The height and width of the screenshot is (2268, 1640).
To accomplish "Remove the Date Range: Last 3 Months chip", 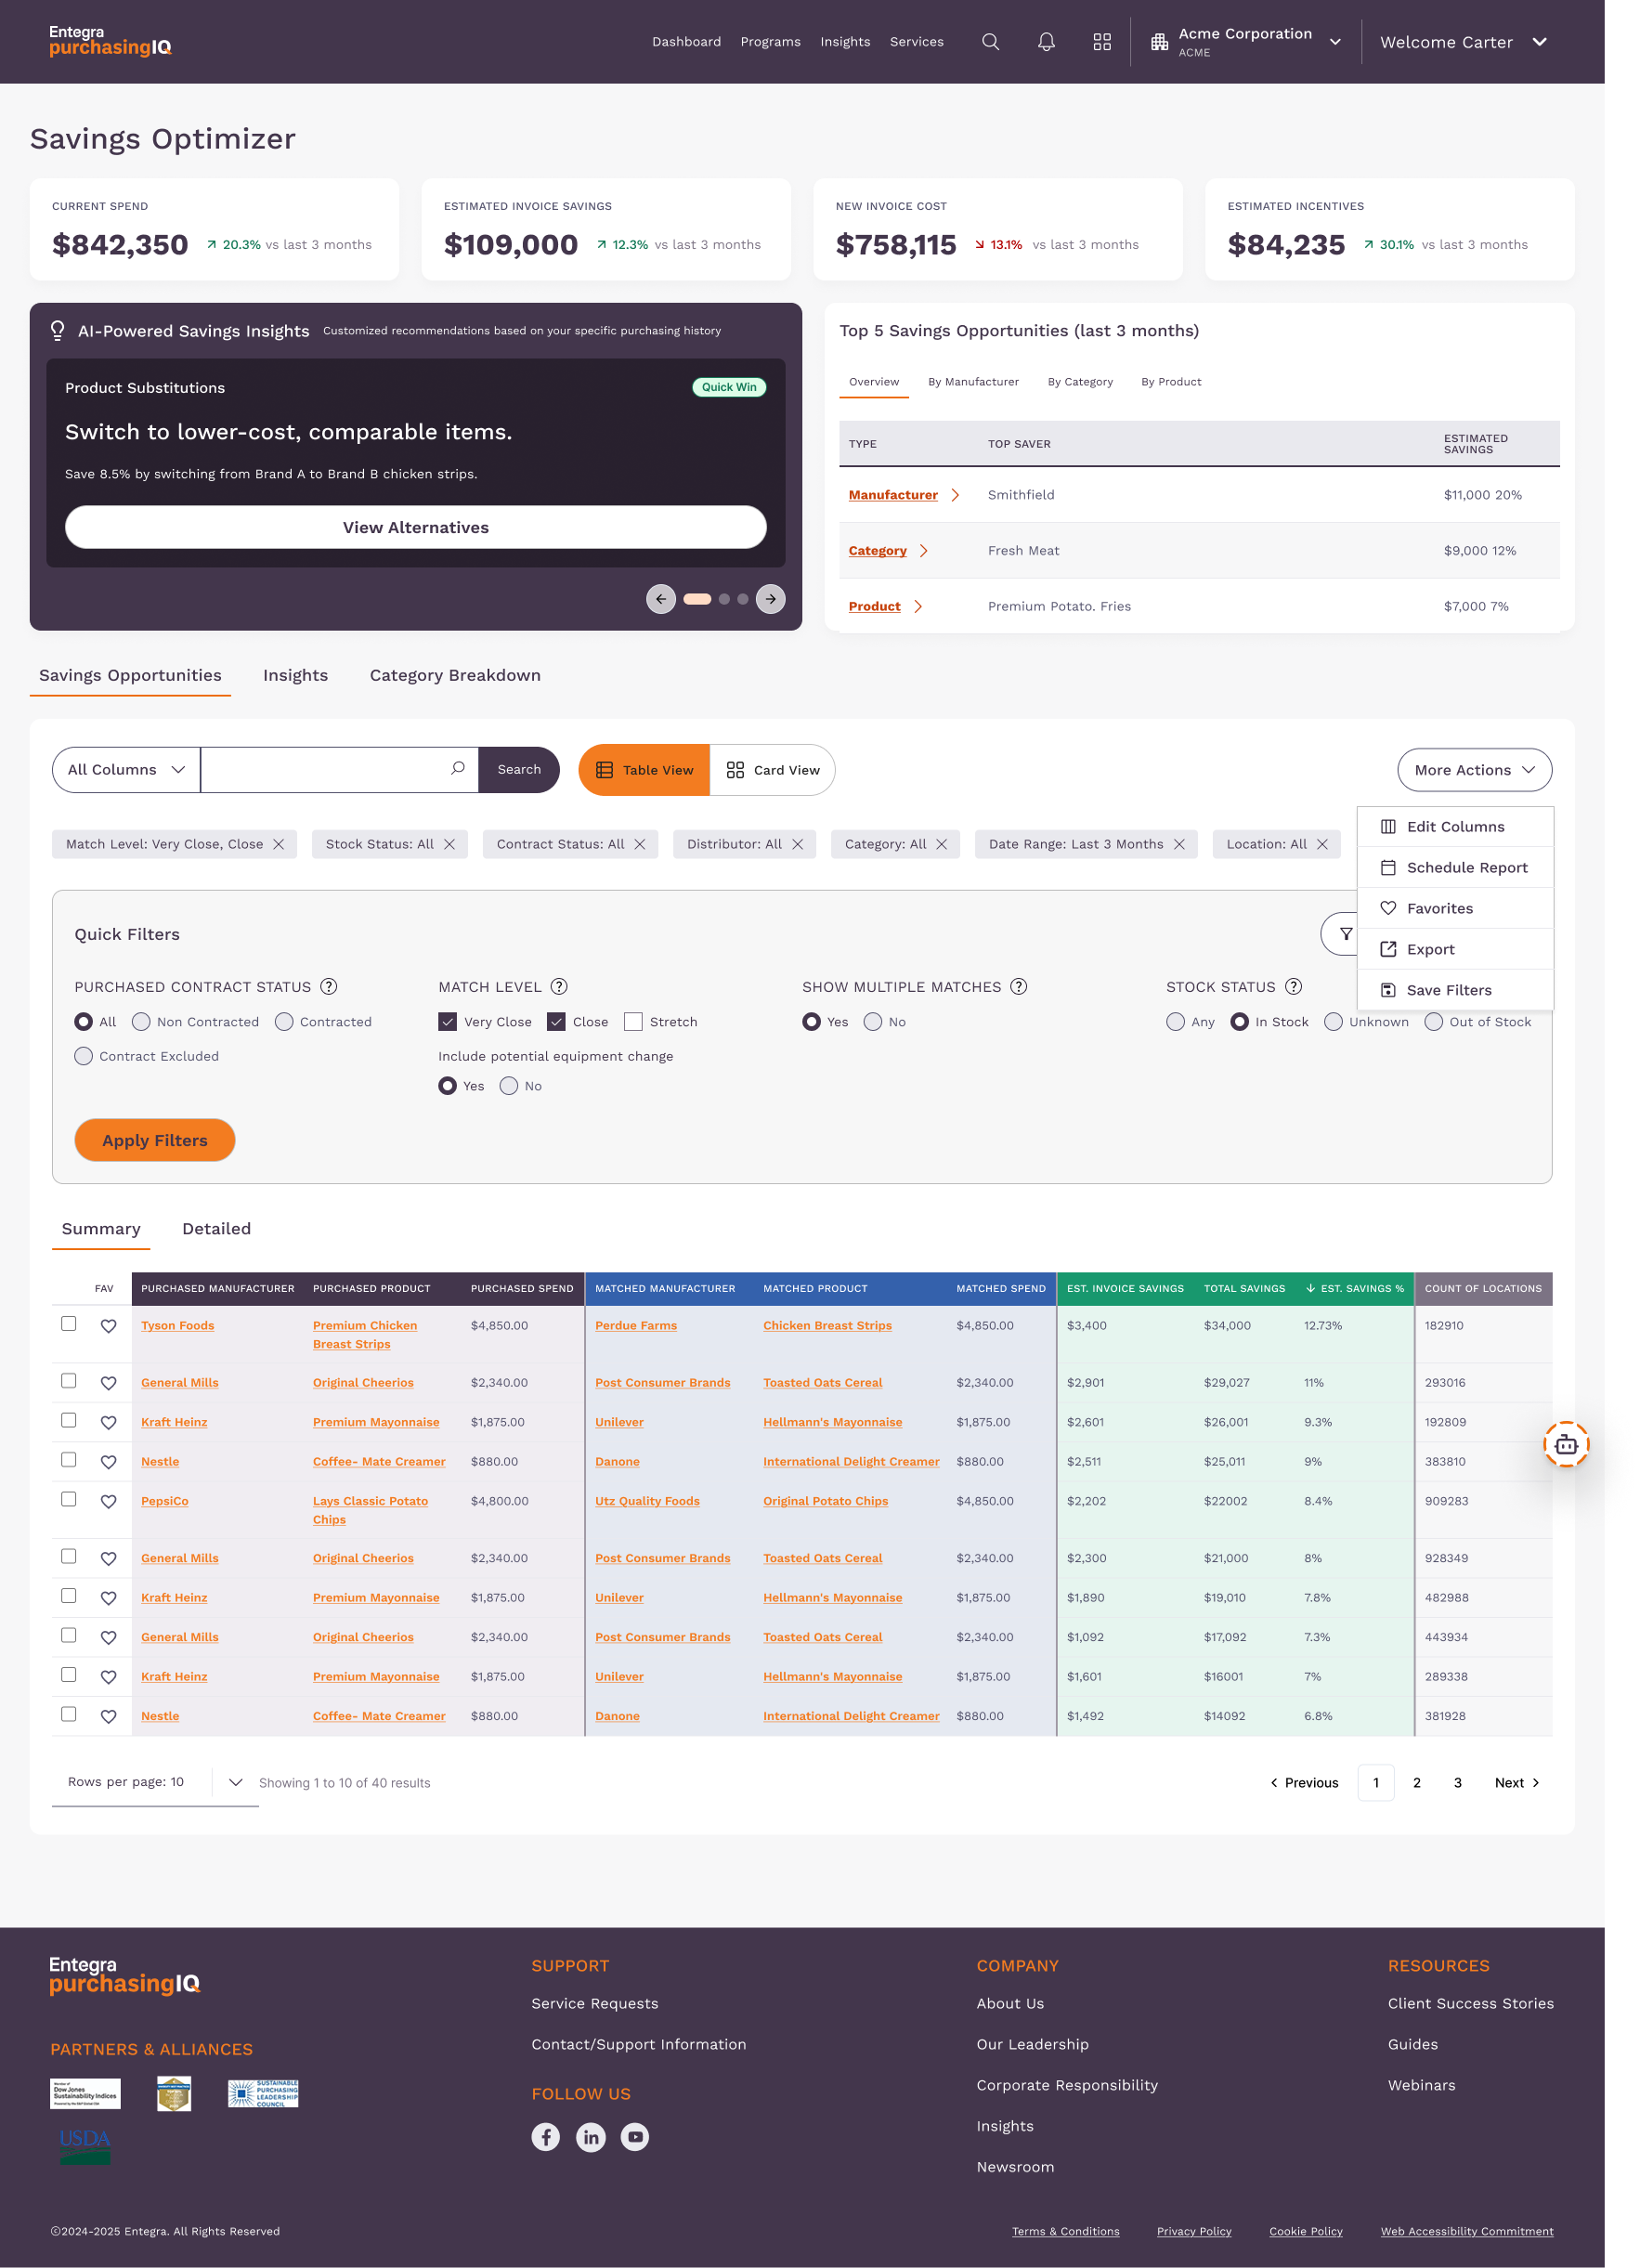I will 1180,844.
